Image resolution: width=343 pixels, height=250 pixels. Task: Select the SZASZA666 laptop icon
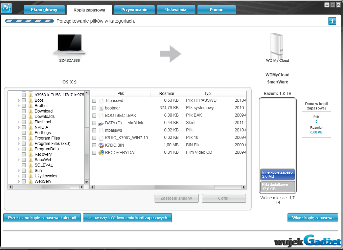click(69, 45)
